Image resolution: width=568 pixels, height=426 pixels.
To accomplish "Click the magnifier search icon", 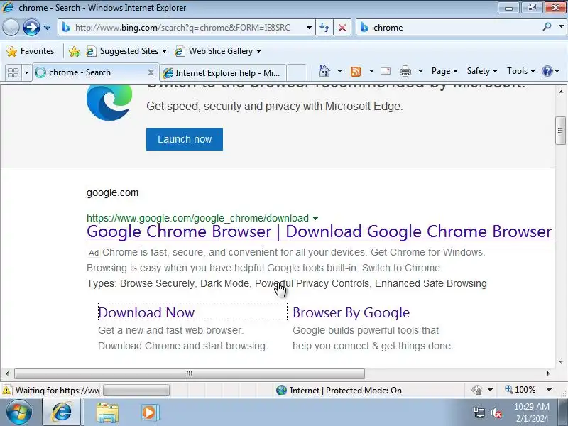I will pyautogui.click(x=547, y=27).
